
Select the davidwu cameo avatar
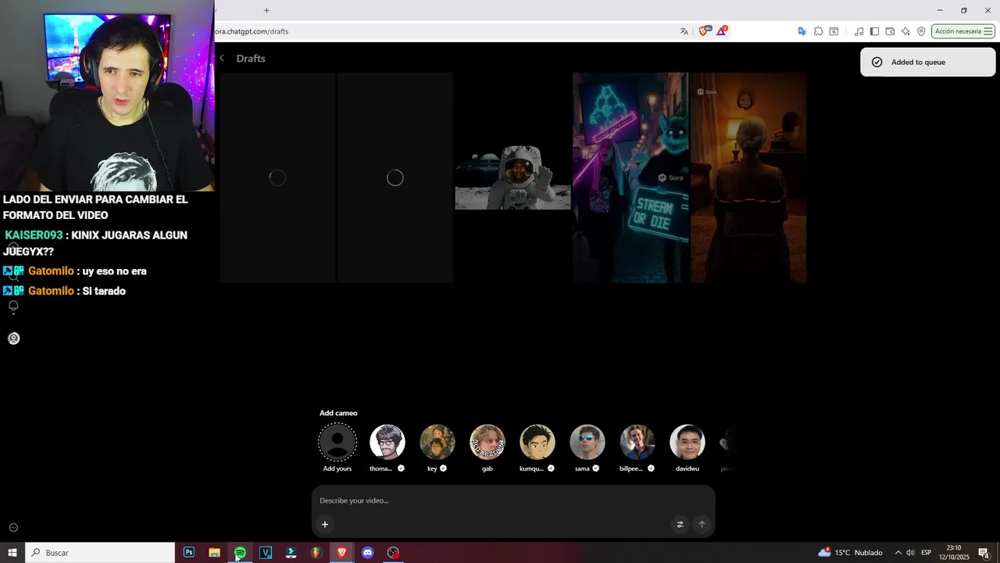coord(687,443)
